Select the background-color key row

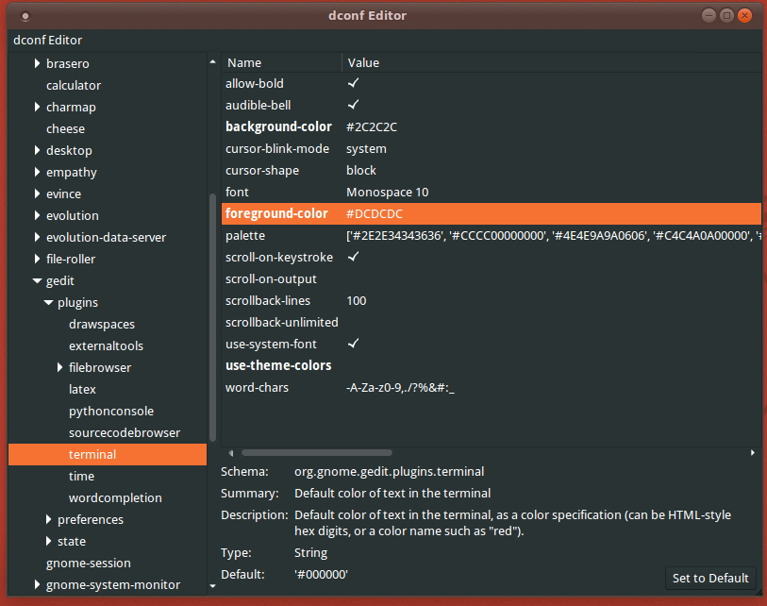click(492, 126)
